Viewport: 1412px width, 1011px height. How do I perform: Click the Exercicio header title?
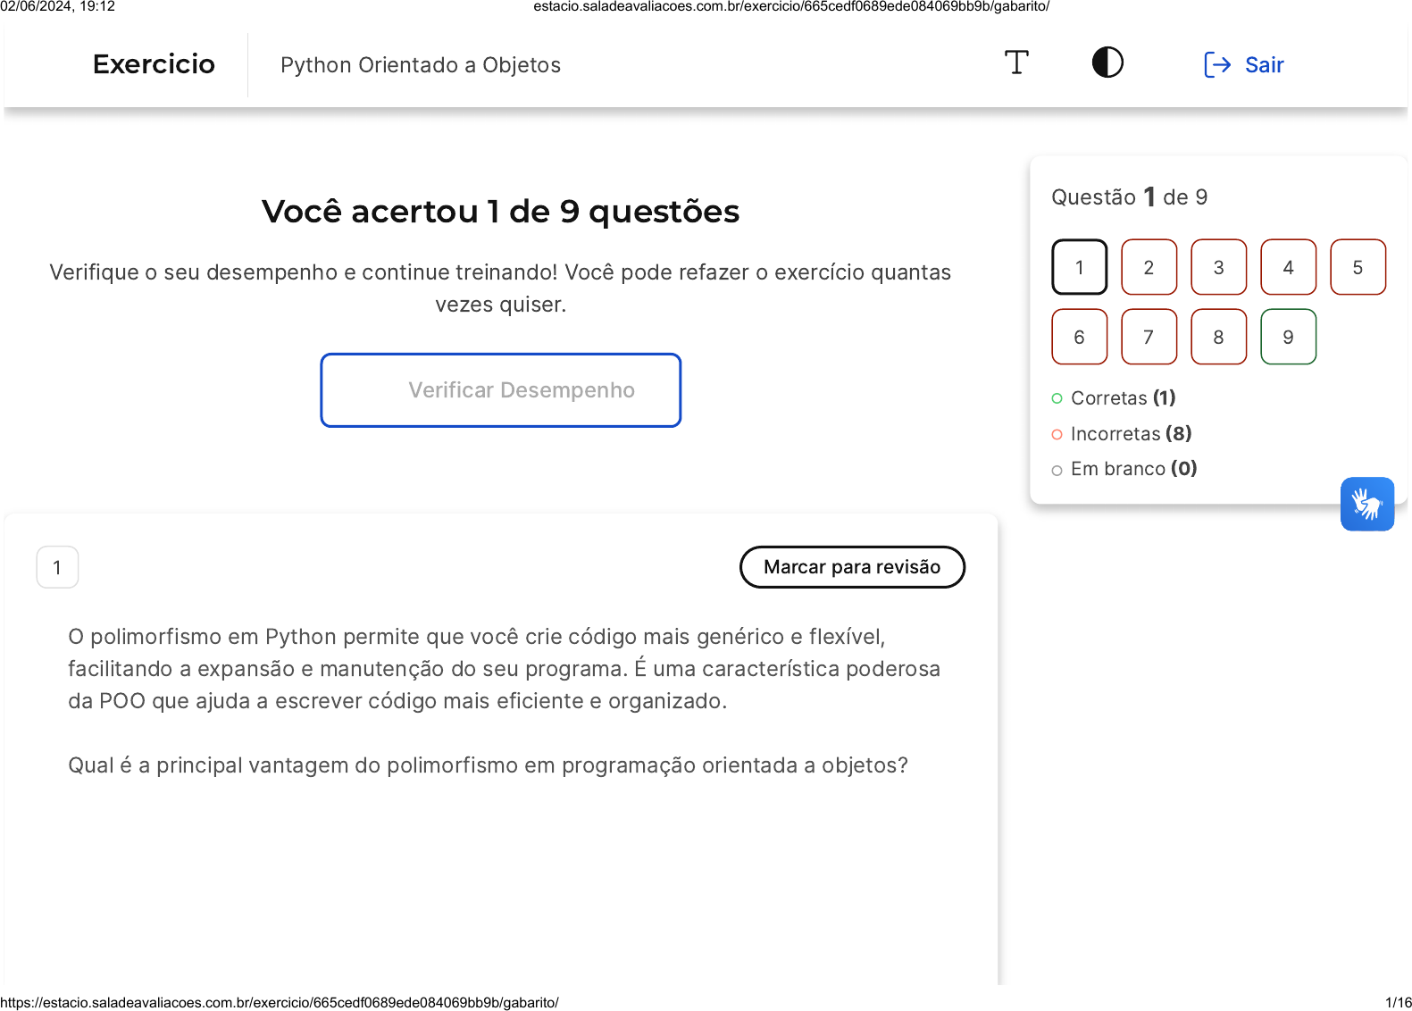coord(154,64)
